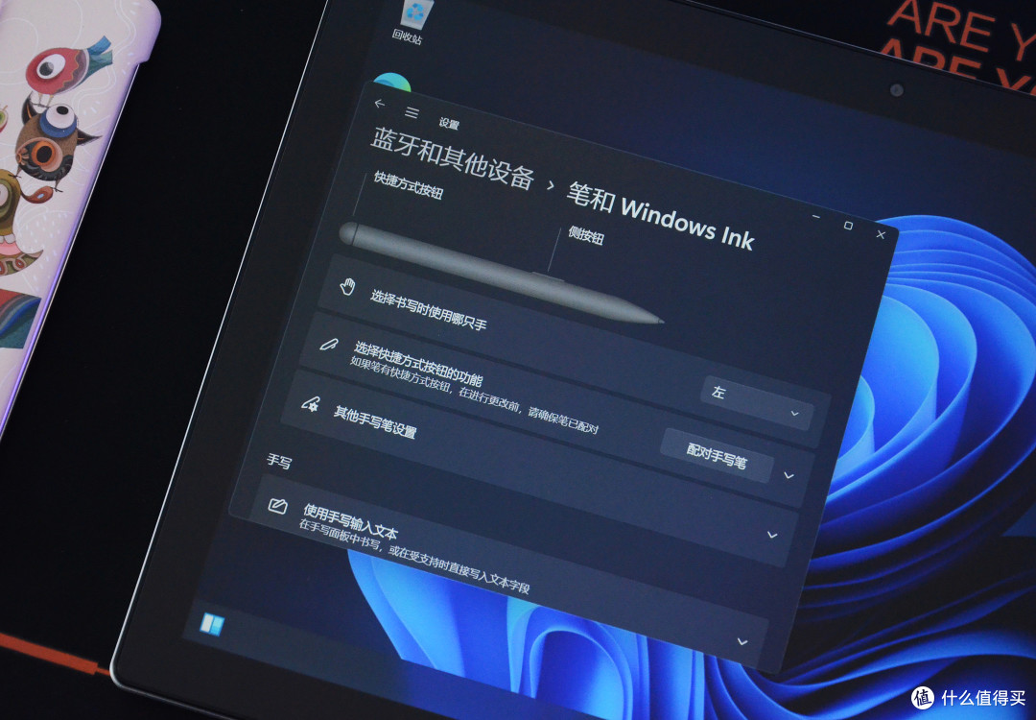Screen dimensions: 1036x720
Task: Open the Windows Start button
Action: [x=212, y=623]
